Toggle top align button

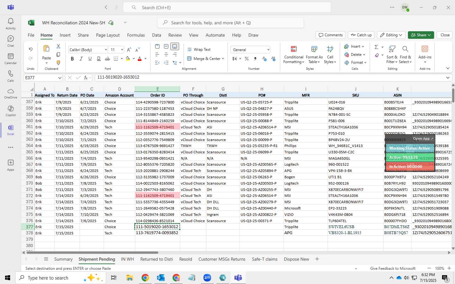[157, 46]
